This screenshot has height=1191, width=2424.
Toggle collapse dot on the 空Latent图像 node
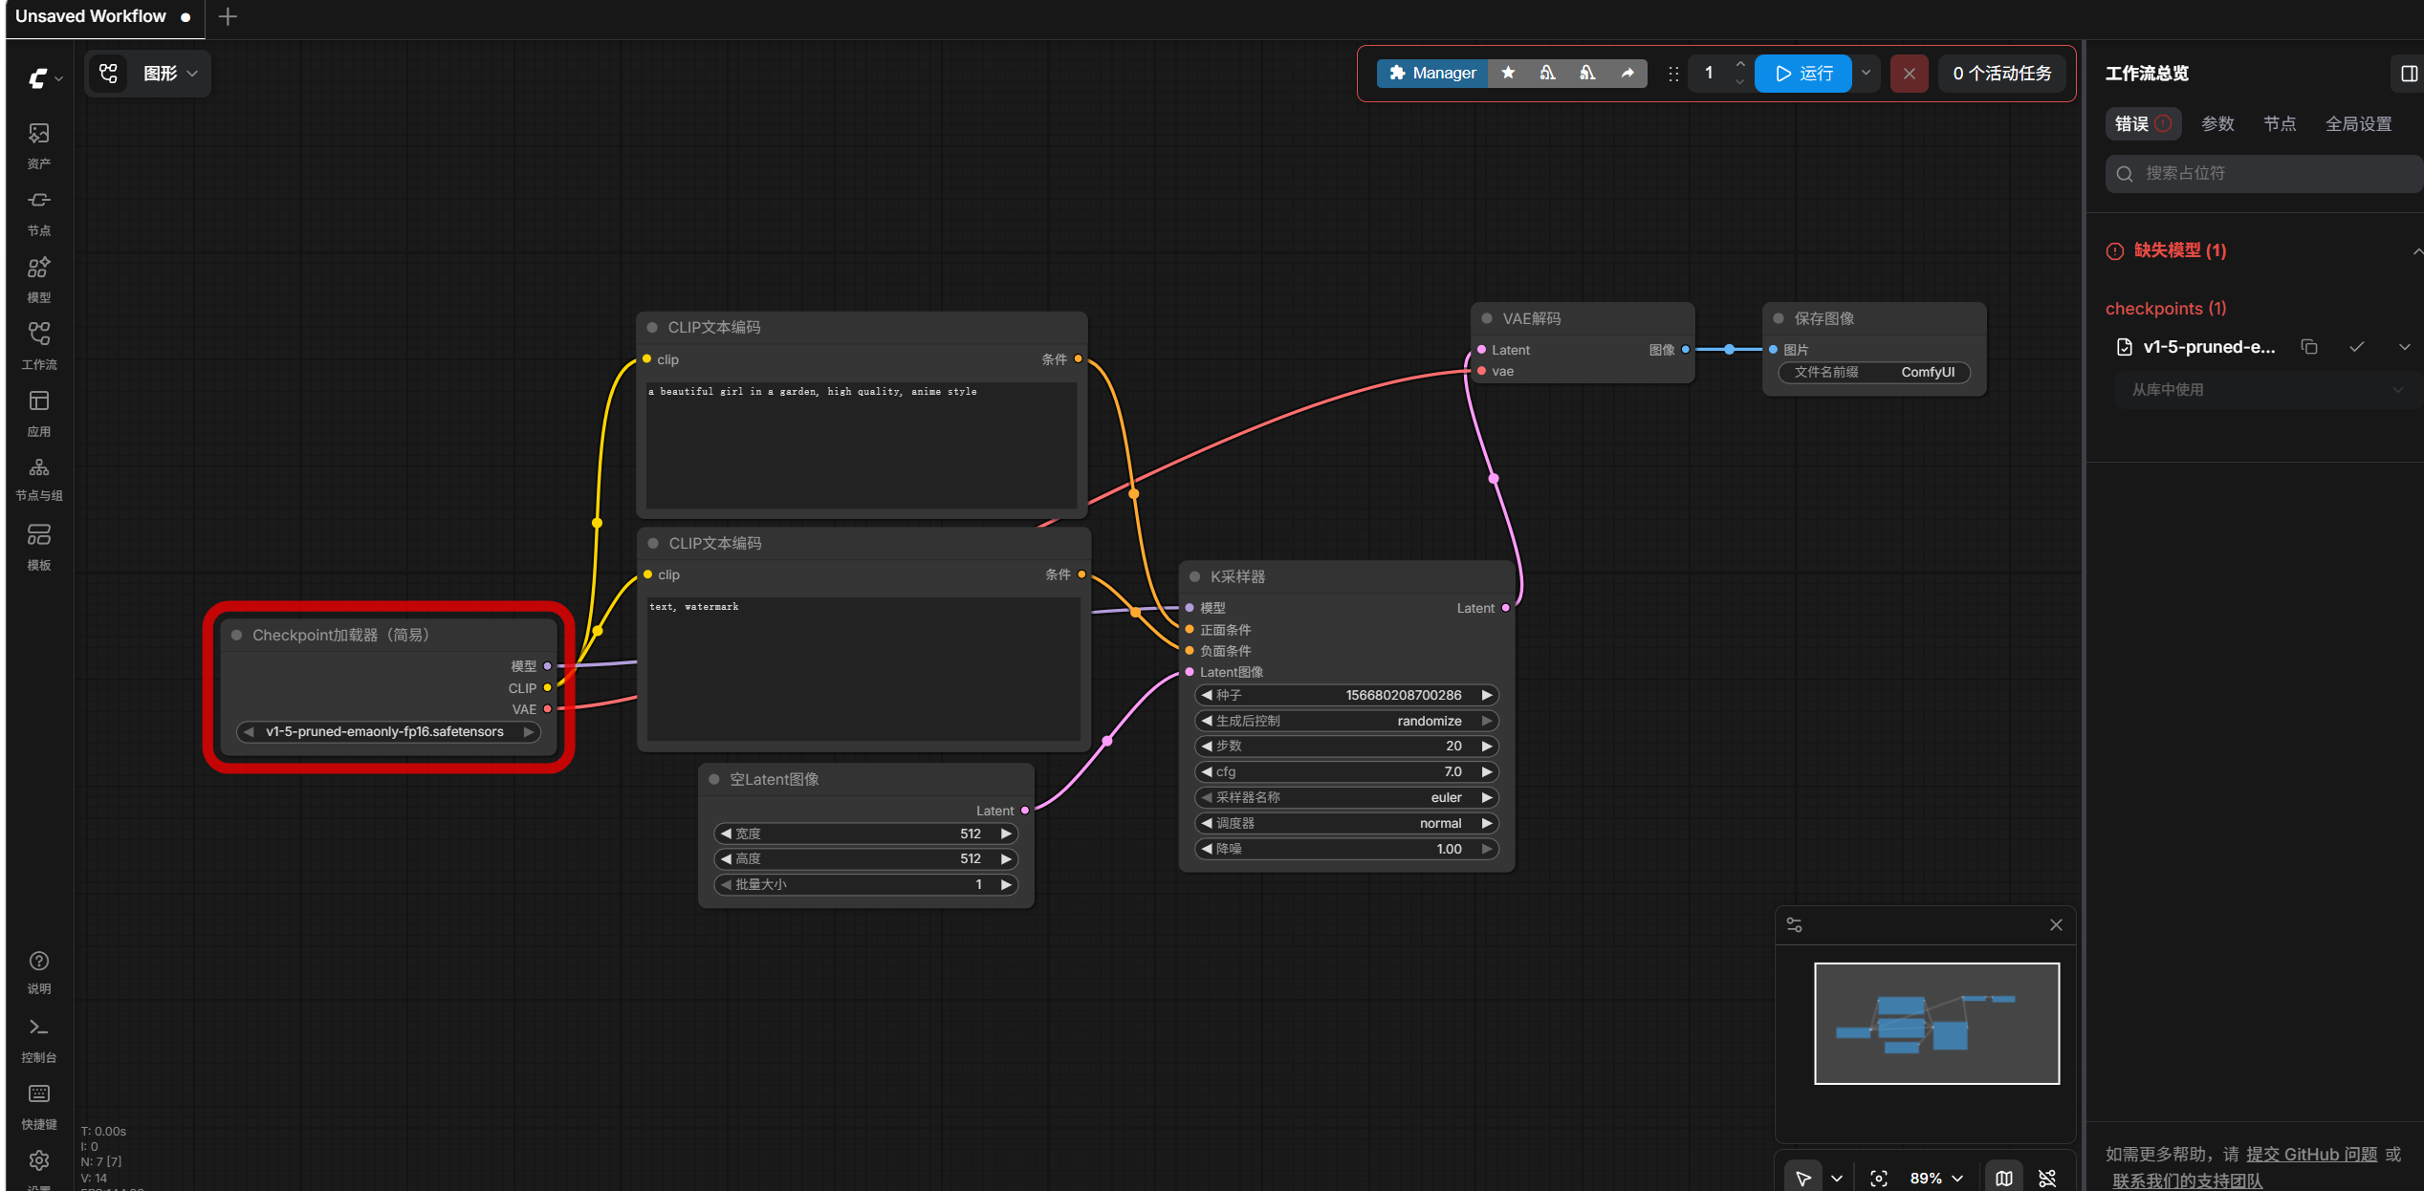click(x=713, y=779)
